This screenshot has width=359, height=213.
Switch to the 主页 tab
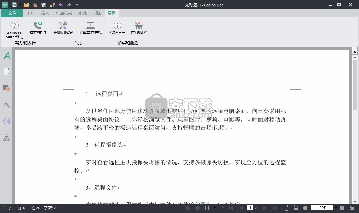tap(31, 13)
